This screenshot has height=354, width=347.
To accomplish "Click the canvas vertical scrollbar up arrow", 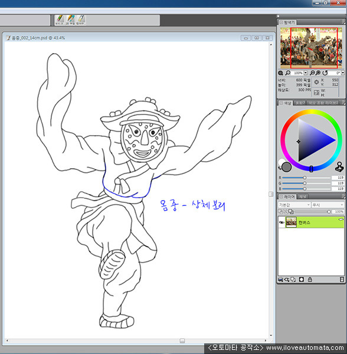I will [271, 45].
